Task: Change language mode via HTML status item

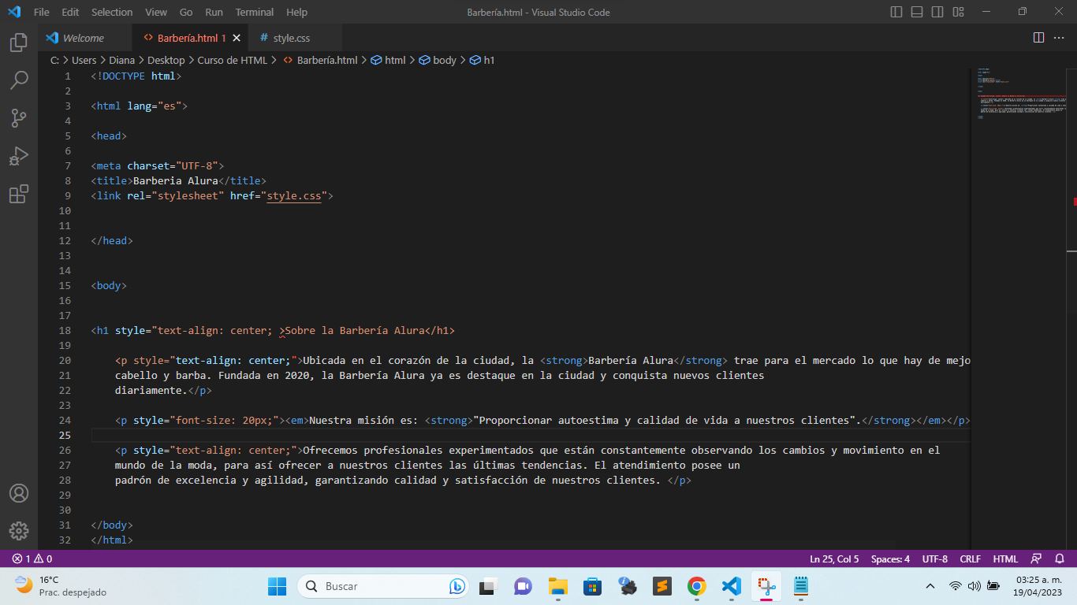Action: click(1005, 559)
